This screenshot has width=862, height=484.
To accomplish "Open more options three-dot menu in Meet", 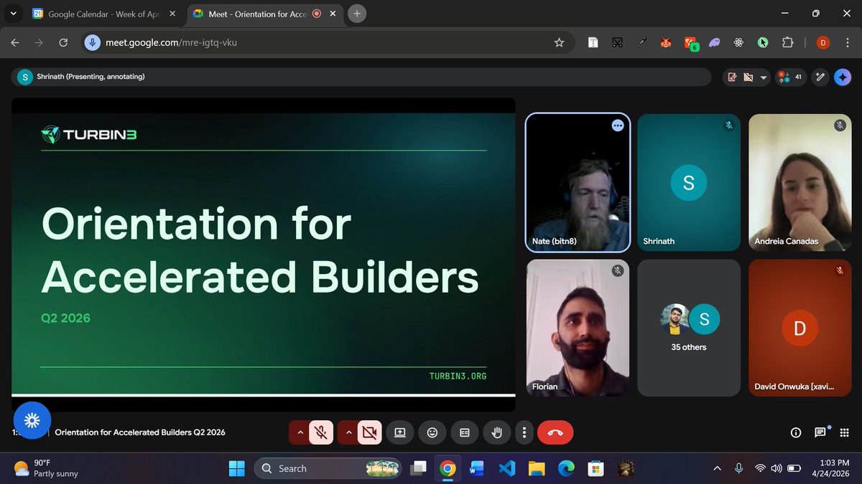I will [524, 432].
